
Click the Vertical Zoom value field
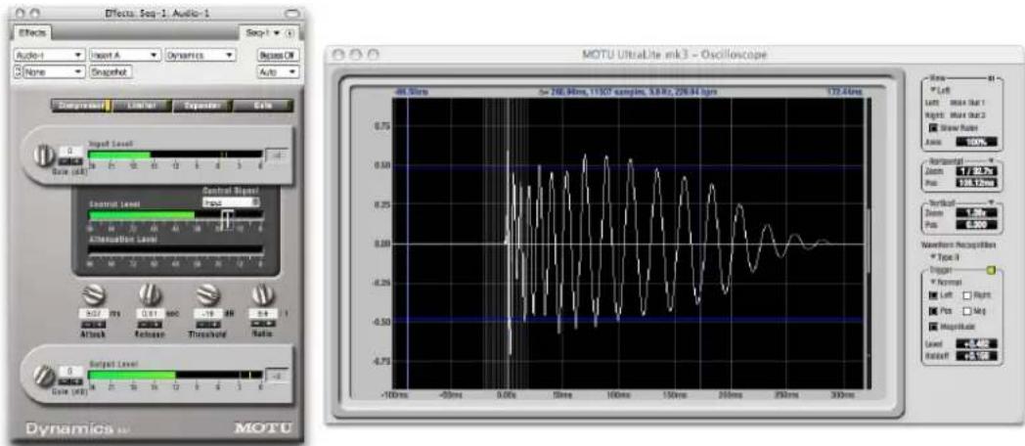pyautogui.click(x=976, y=214)
